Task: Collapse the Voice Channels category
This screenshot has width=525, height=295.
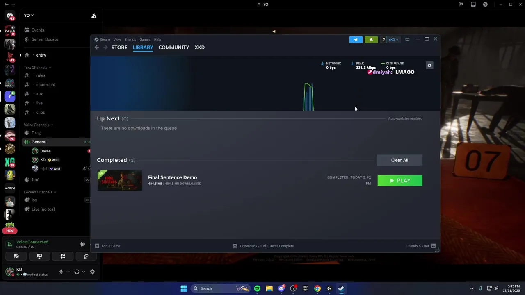Action: (x=39, y=125)
